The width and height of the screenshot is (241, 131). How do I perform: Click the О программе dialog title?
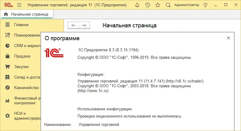click(x=62, y=38)
